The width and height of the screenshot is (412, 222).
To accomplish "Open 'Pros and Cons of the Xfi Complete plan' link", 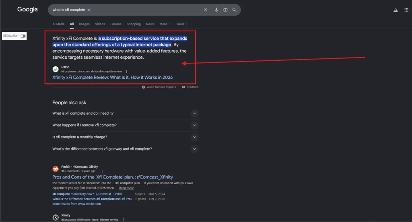I will 113,177.
